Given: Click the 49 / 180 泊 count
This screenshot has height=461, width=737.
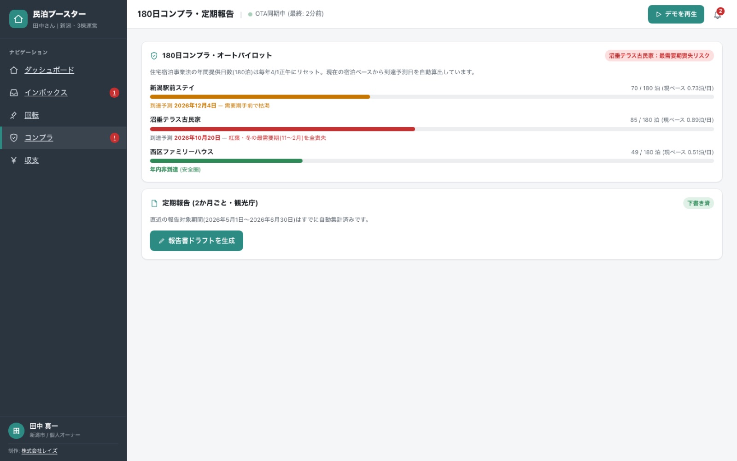Looking at the screenshot, I should coord(646,152).
